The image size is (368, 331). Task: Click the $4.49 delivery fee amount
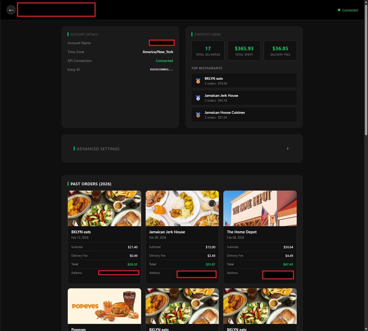289,256
